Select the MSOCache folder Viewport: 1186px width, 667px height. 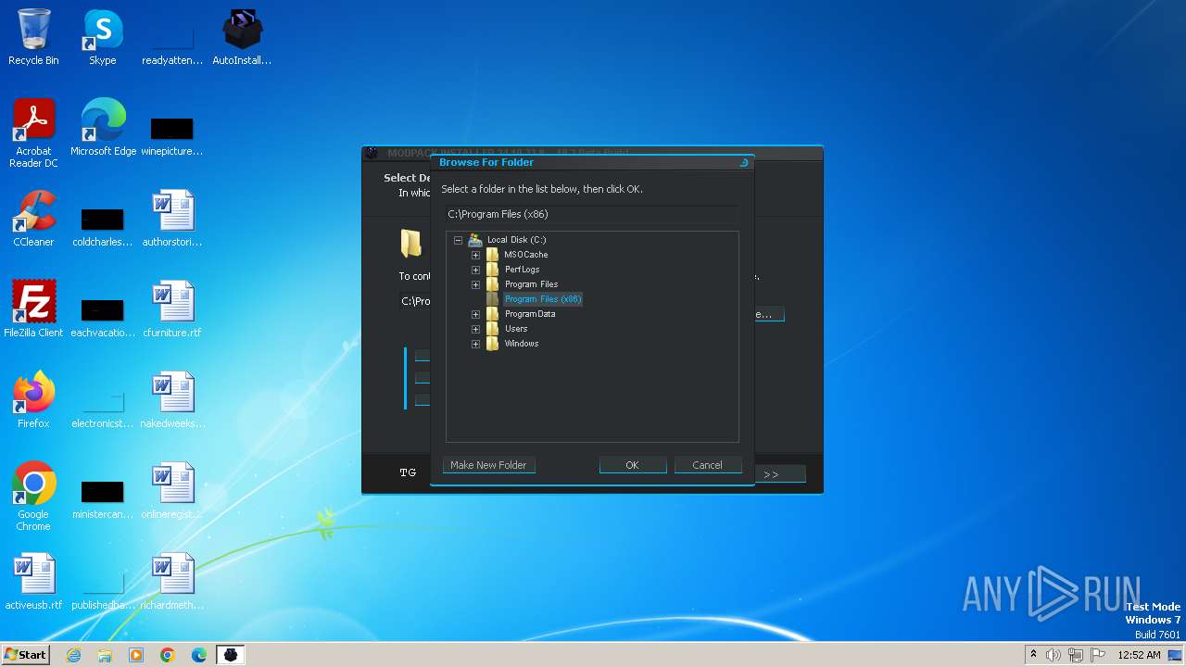[525, 255]
